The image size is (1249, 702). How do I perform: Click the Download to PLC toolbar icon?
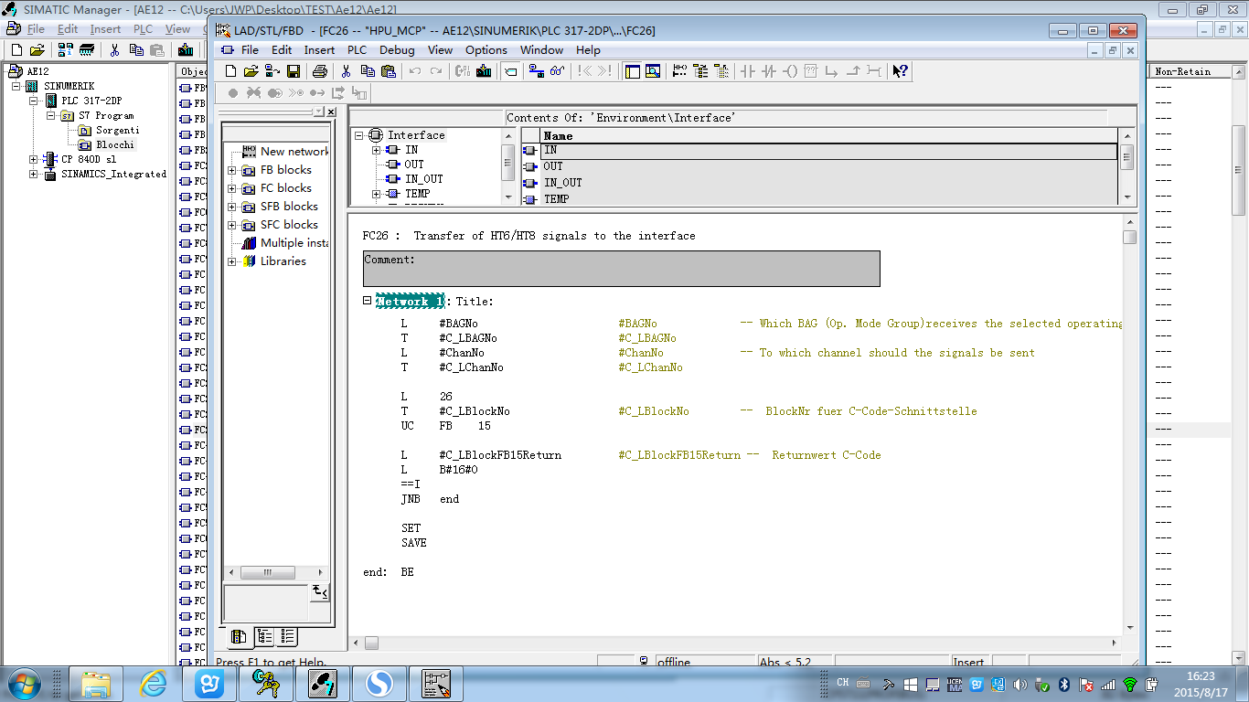[484, 71]
